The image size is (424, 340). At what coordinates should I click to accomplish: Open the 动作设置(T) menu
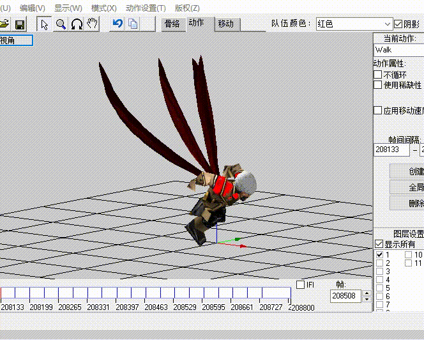click(x=146, y=8)
